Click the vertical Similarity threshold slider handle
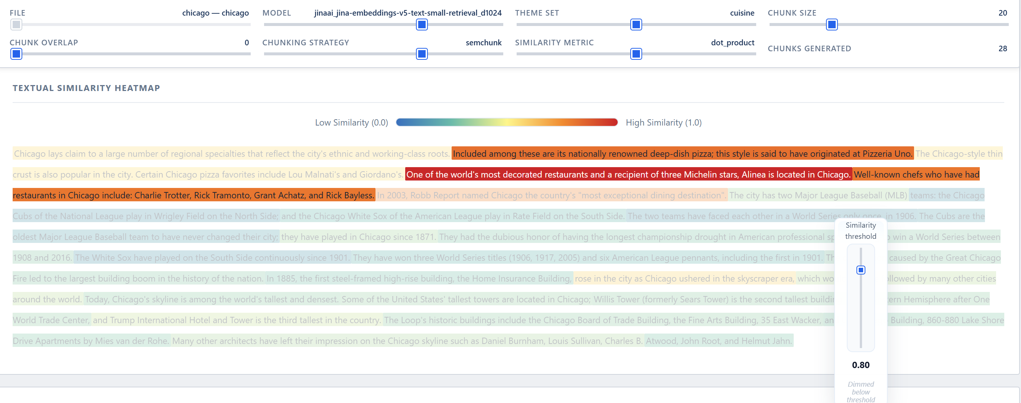1021x403 pixels. [x=861, y=270]
